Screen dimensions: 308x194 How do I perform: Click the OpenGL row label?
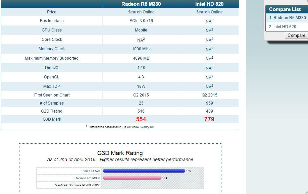51,77
